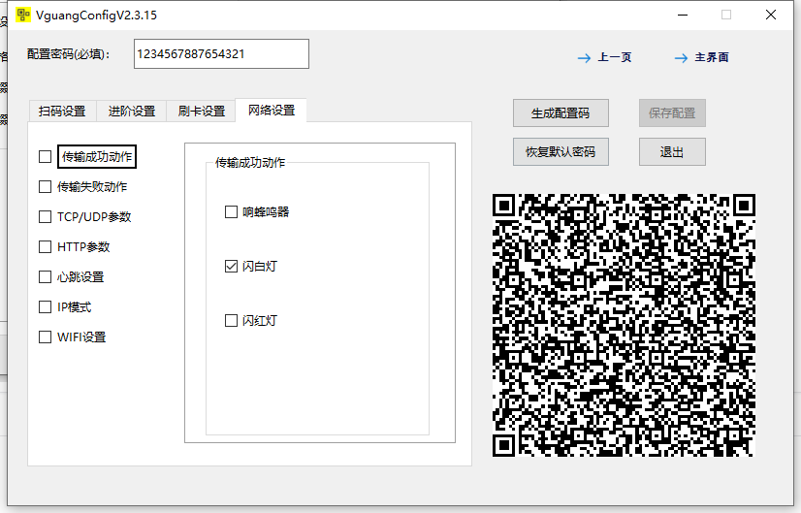Click the arrow icon beside 主界面
The width and height of the screenshot is (801, 513).
[x=681, y=58]
